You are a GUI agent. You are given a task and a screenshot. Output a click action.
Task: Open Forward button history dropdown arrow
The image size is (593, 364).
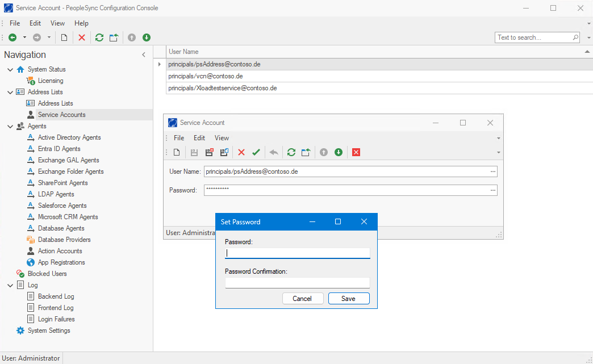coord(49,37)
